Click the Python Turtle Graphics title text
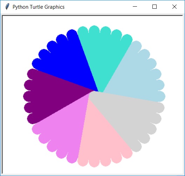Image resolution: width=185 pixels, height=176 pixels. tap(39, 7)
